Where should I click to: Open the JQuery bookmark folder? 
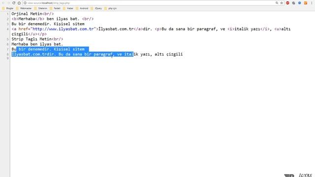tap(96, 8)
